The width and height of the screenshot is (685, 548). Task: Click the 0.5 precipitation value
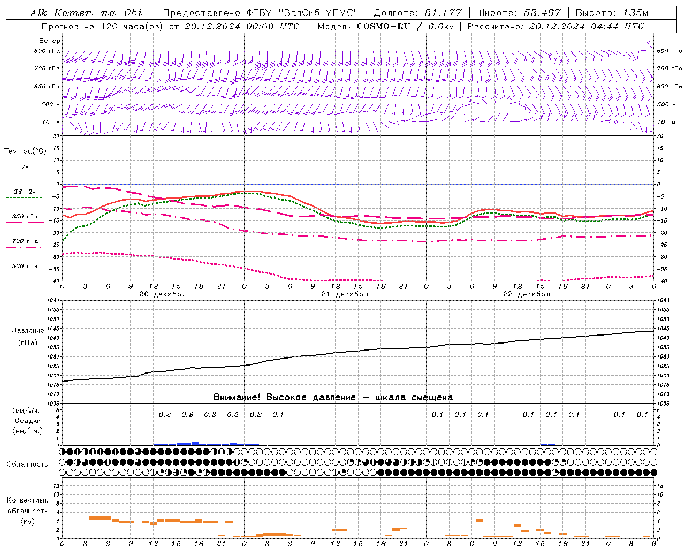(233, 414)
